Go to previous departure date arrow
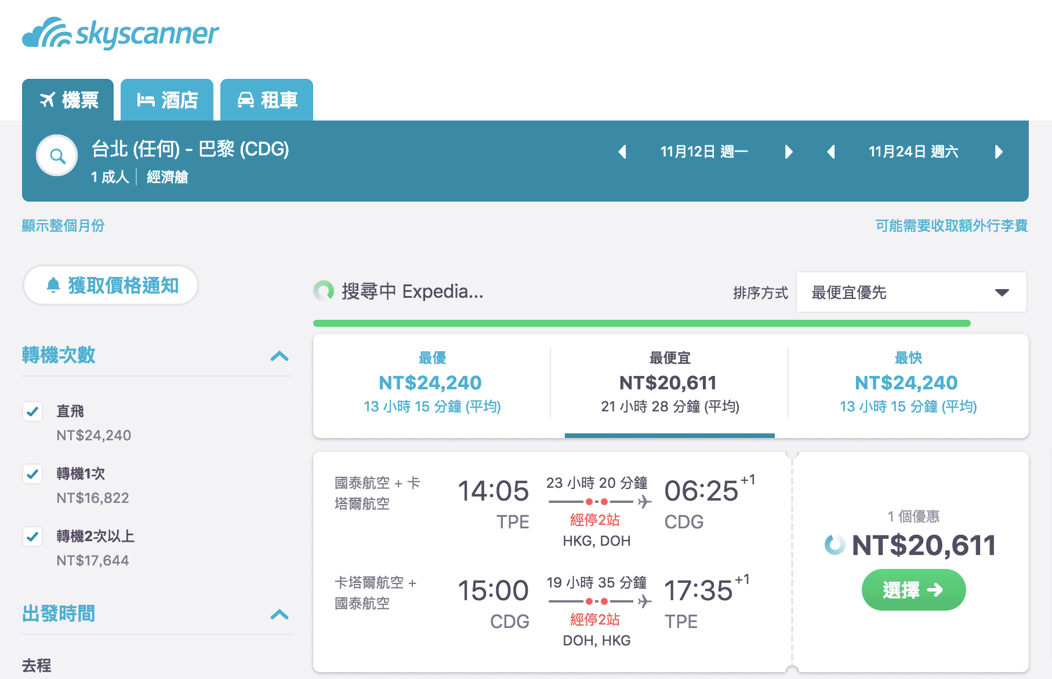The image size is (1052, 679). pos(622,152)
